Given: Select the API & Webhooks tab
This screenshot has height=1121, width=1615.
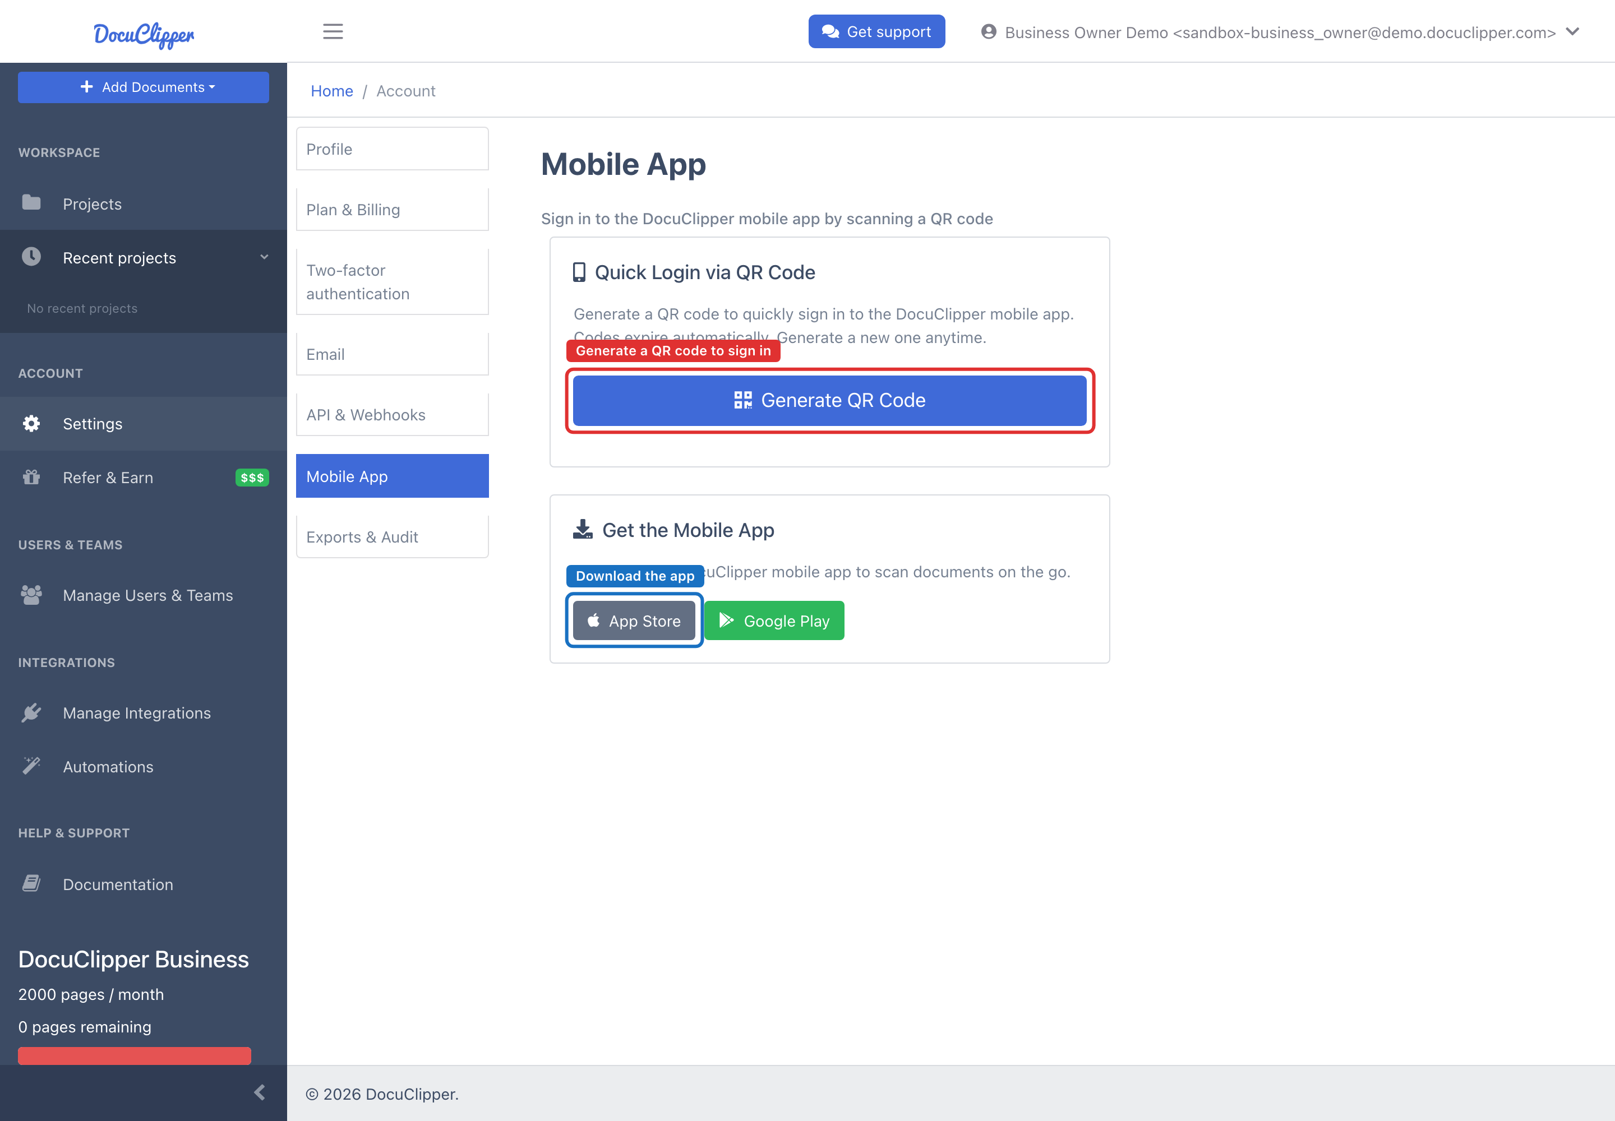Looking at the screenshot, I should pyautogui.click(x=392, y=414).
